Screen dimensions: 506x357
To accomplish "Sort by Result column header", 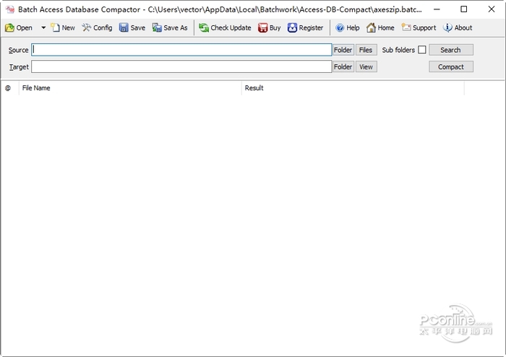I will click(x=353, y=88).
